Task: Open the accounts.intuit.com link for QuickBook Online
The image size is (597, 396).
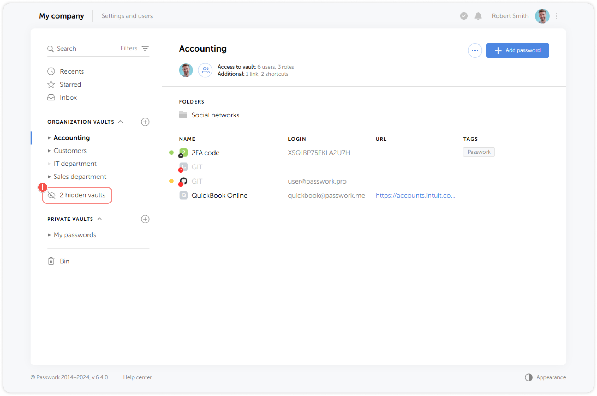Action: pos(415,195)
